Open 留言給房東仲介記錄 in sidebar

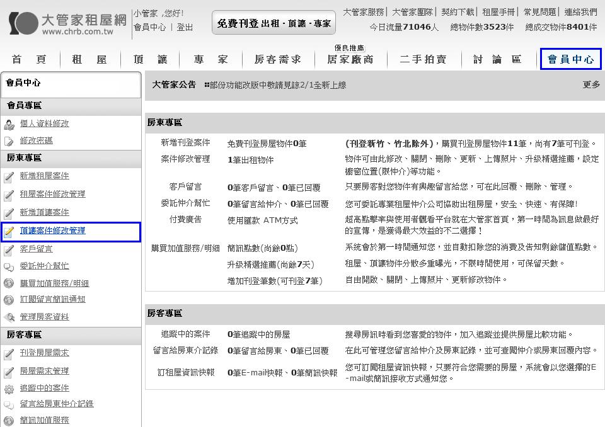point(57,404)
